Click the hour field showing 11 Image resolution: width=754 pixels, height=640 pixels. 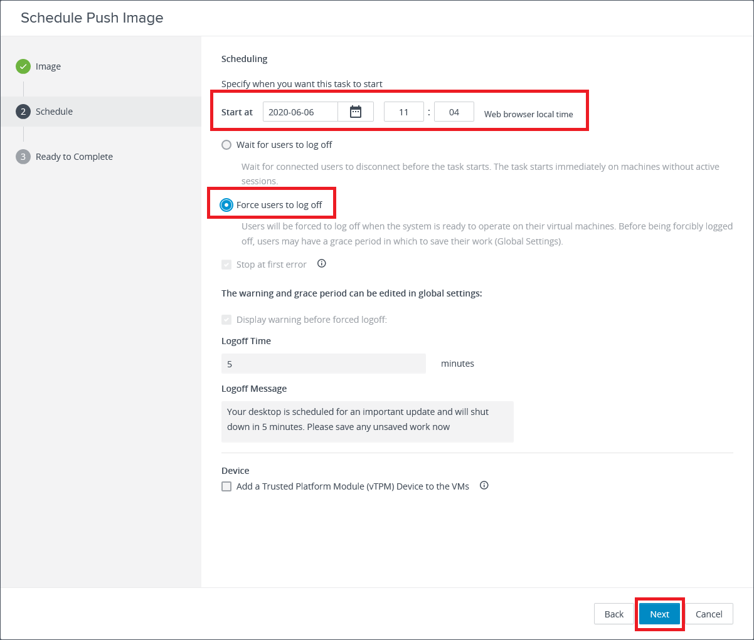403,112
